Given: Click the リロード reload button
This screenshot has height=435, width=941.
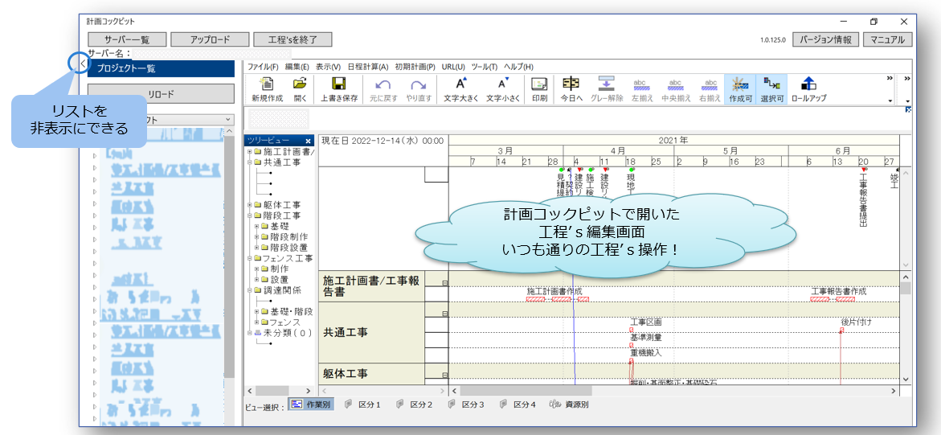Looking at the screenshot, I should point(161,94).
